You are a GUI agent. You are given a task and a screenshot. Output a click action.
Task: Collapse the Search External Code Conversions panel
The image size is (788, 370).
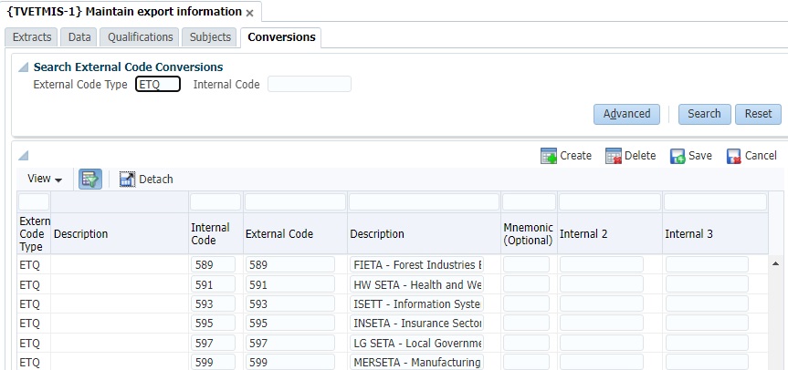coord(23,67)
